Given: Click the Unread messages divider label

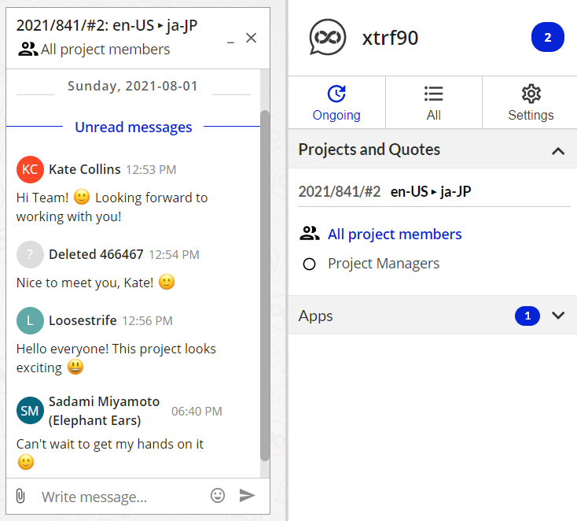Looking at the screenshot, I should (x=133, y=127).
